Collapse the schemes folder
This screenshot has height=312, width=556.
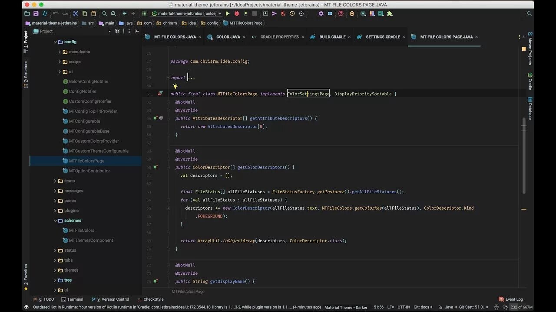pos(55,221)
